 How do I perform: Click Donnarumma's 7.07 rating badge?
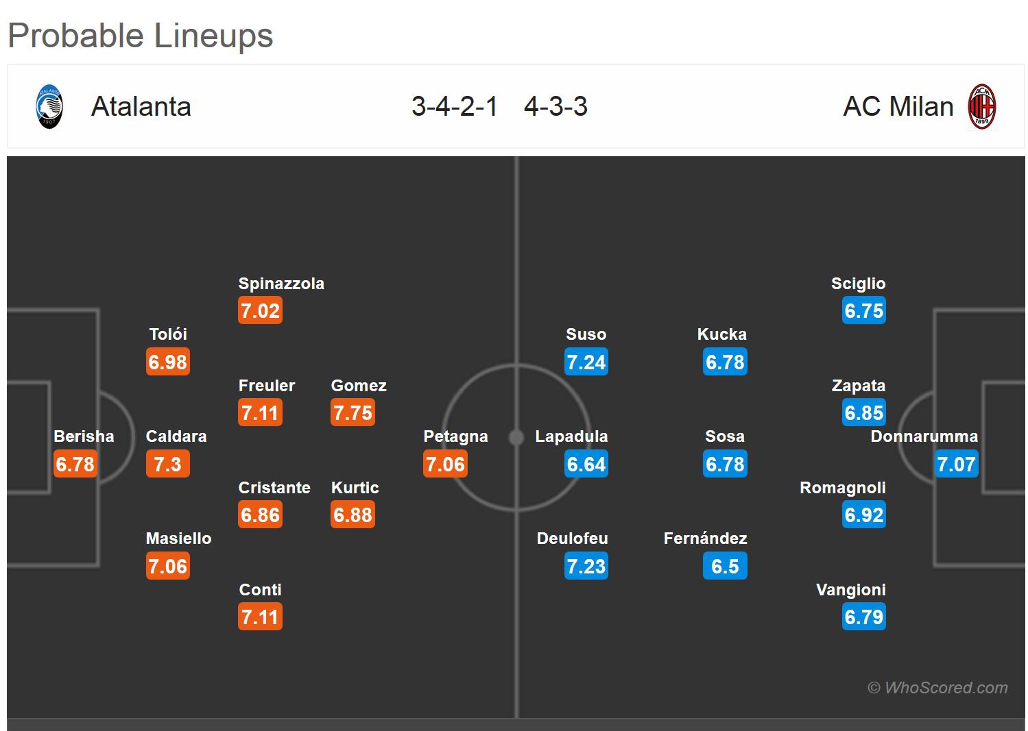[x=956, y=464]
